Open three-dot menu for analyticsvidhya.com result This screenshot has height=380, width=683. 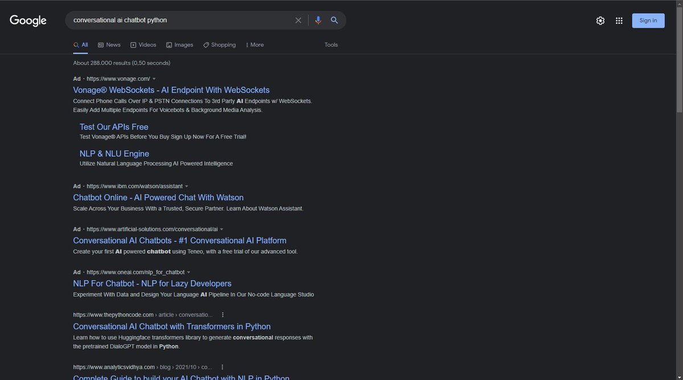222,367
